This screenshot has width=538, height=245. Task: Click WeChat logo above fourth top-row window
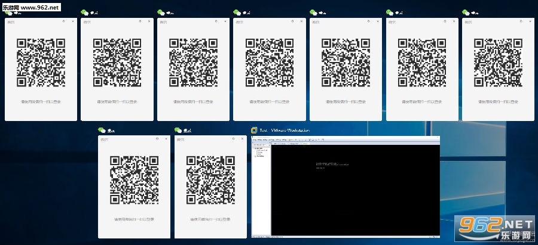237,13
